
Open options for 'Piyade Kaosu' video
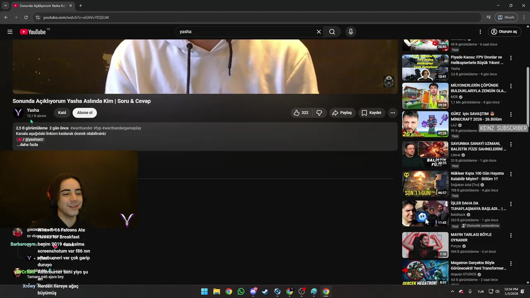511,58
